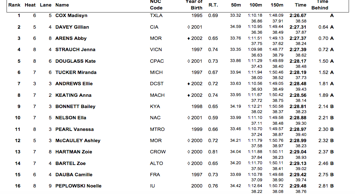
Task: Click the MICH club code
Action: [x=156, y=73]
